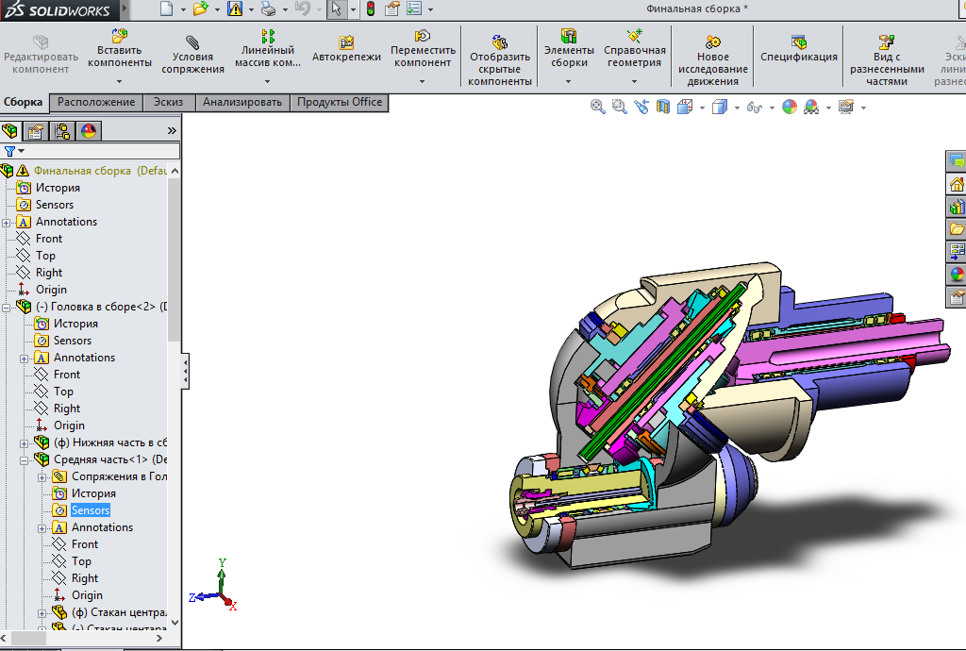Collapse the feature tree panel splitter handle

pos(185,372)
